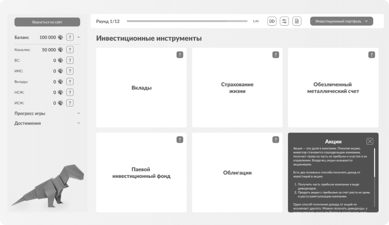Open the Инвестиционный портфель dropdown
The image size is (389, 225).
click(341, 21)
